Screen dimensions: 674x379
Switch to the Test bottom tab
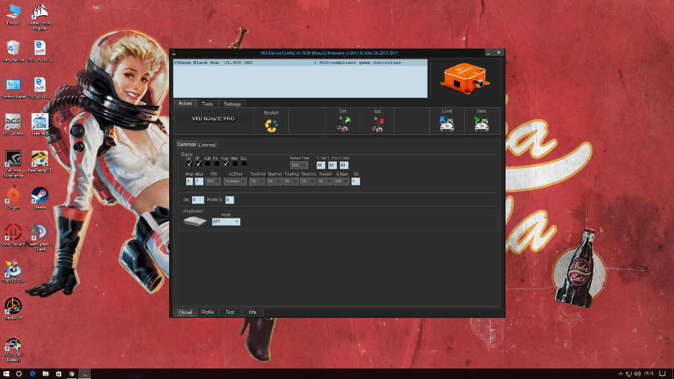[x=230, y=312]
